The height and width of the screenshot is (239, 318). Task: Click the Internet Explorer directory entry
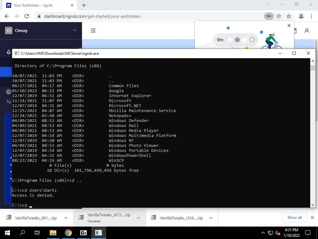click(130, 96)
